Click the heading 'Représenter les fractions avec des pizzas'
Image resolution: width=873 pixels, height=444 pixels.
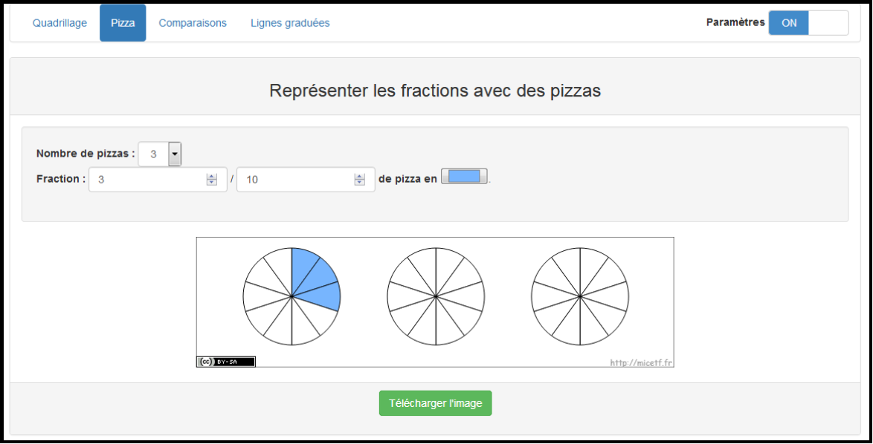tap(435, 91)
